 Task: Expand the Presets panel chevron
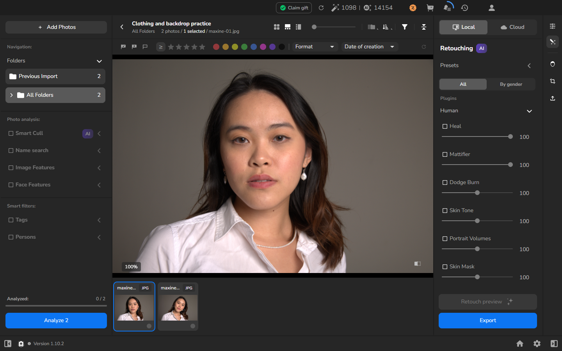coord(529,66)
